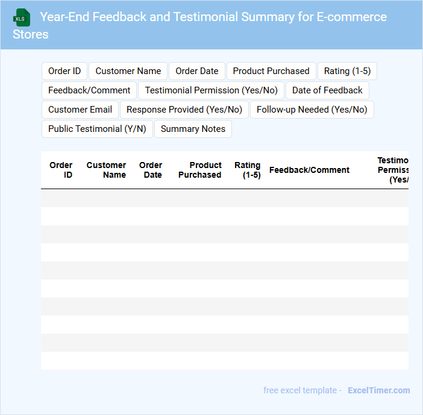Screen dimensions: 423x415
Task: Select the Customer Name tag
Action: click(x=128, y=71)
